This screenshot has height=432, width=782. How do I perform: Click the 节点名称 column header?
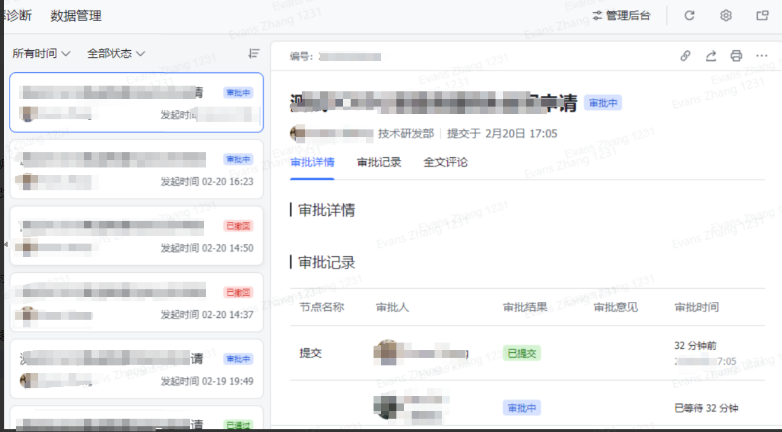click(x=322, y=307)
